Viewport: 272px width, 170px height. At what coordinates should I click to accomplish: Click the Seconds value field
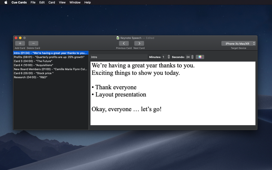188,57
